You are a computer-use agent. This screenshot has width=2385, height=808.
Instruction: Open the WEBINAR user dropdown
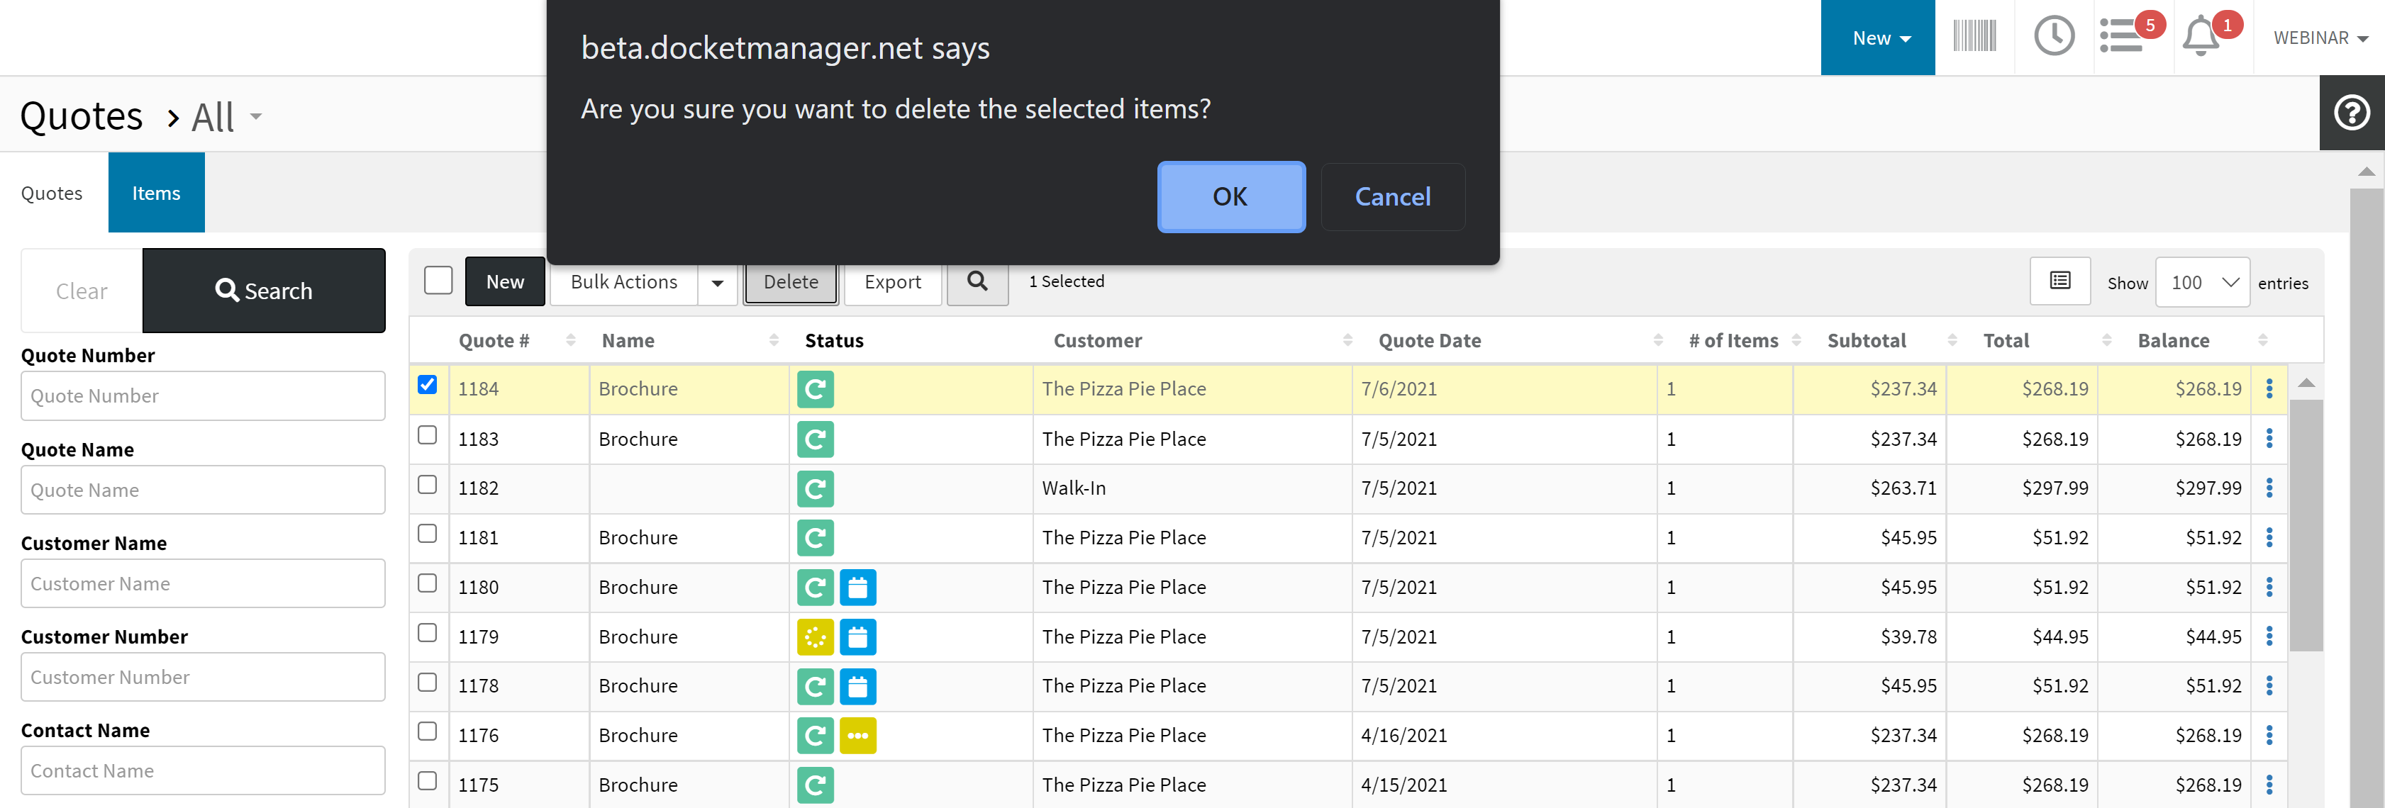click(x=2320, y=38)
